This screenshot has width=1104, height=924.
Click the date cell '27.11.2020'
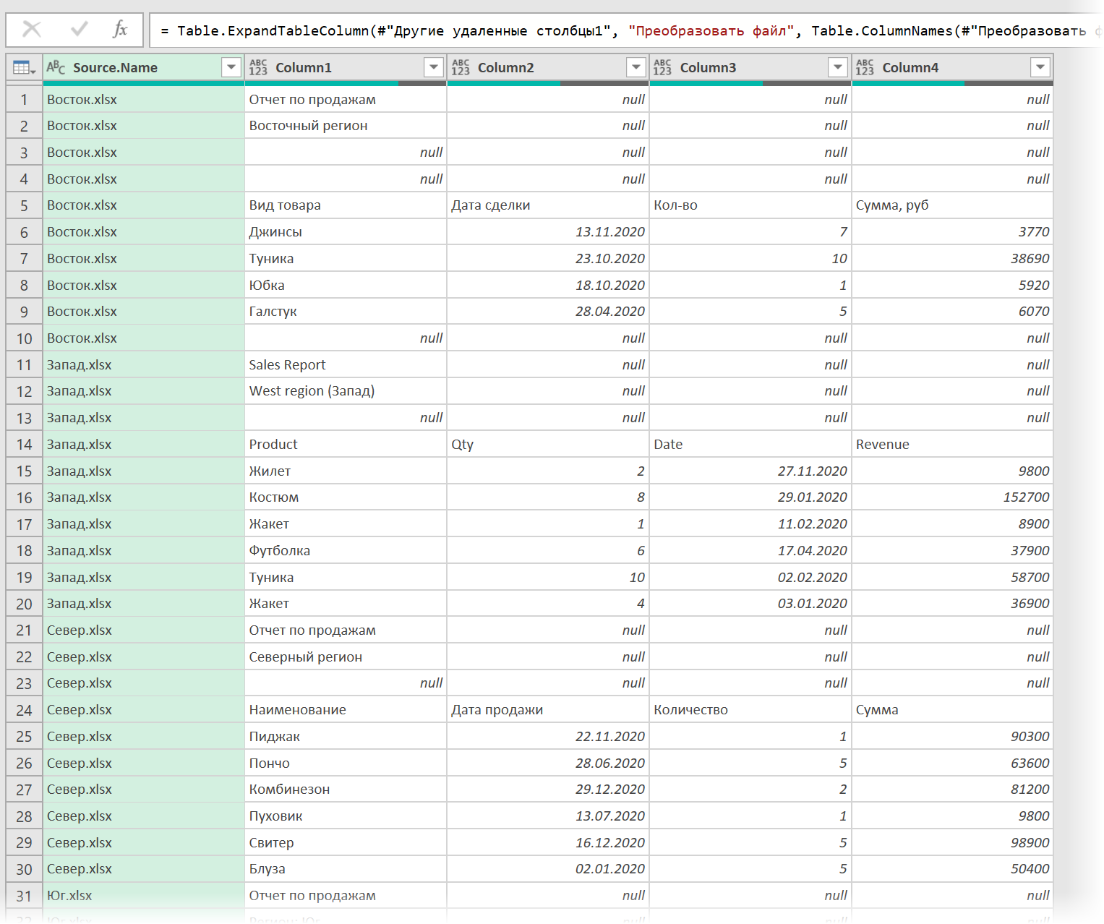pos(750,471)
